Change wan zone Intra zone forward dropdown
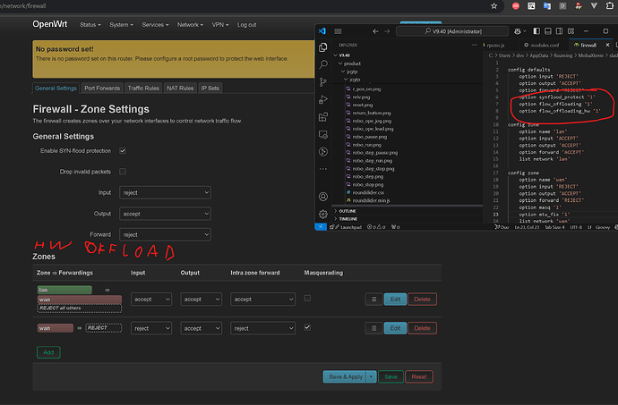 [263, 328]
